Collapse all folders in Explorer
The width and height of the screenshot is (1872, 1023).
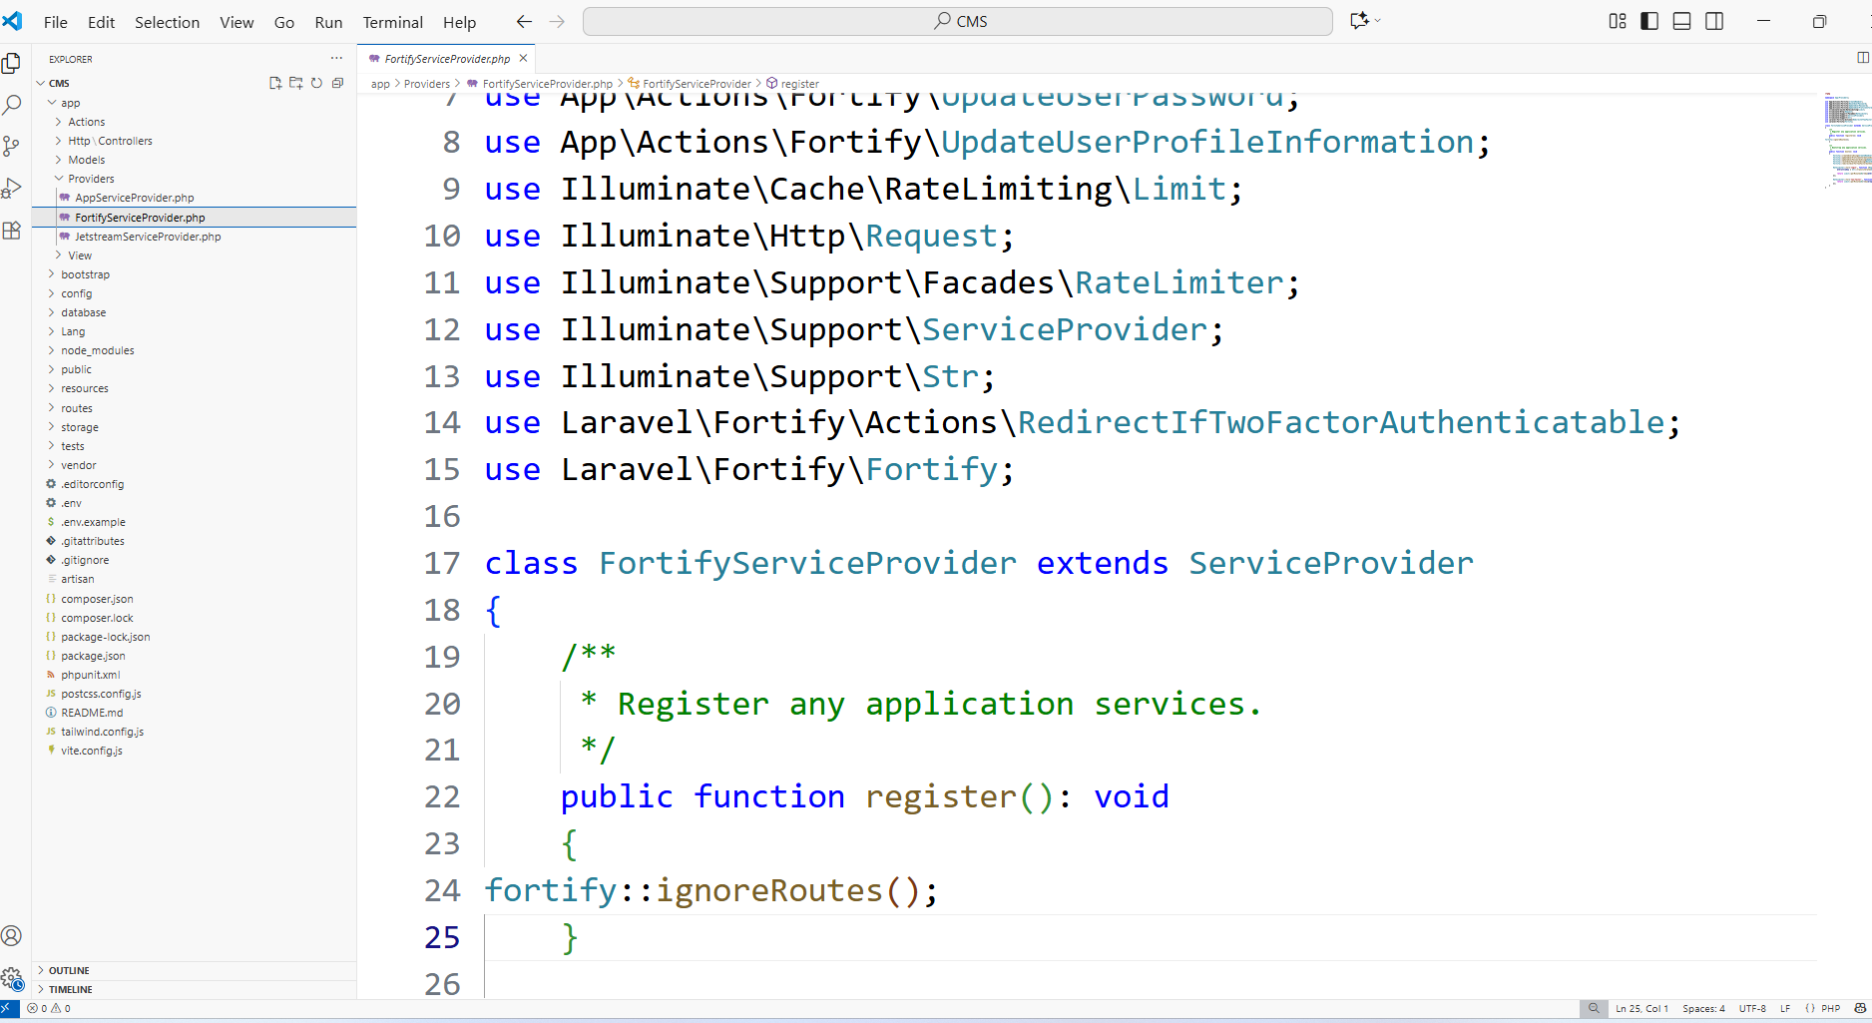click(x=337, y=83)
